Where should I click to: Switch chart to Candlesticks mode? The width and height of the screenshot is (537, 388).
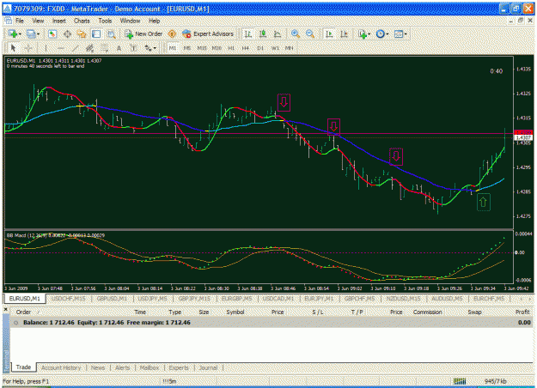coord(263,33)
